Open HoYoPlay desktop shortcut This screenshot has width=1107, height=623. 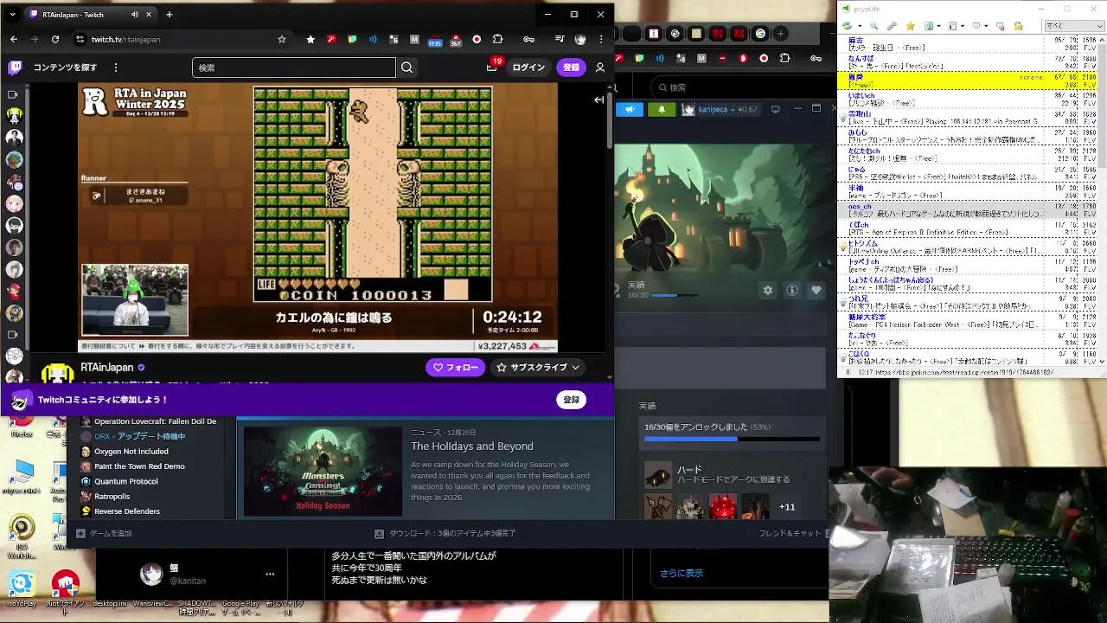pyautogui.click(x=22, y=588)
